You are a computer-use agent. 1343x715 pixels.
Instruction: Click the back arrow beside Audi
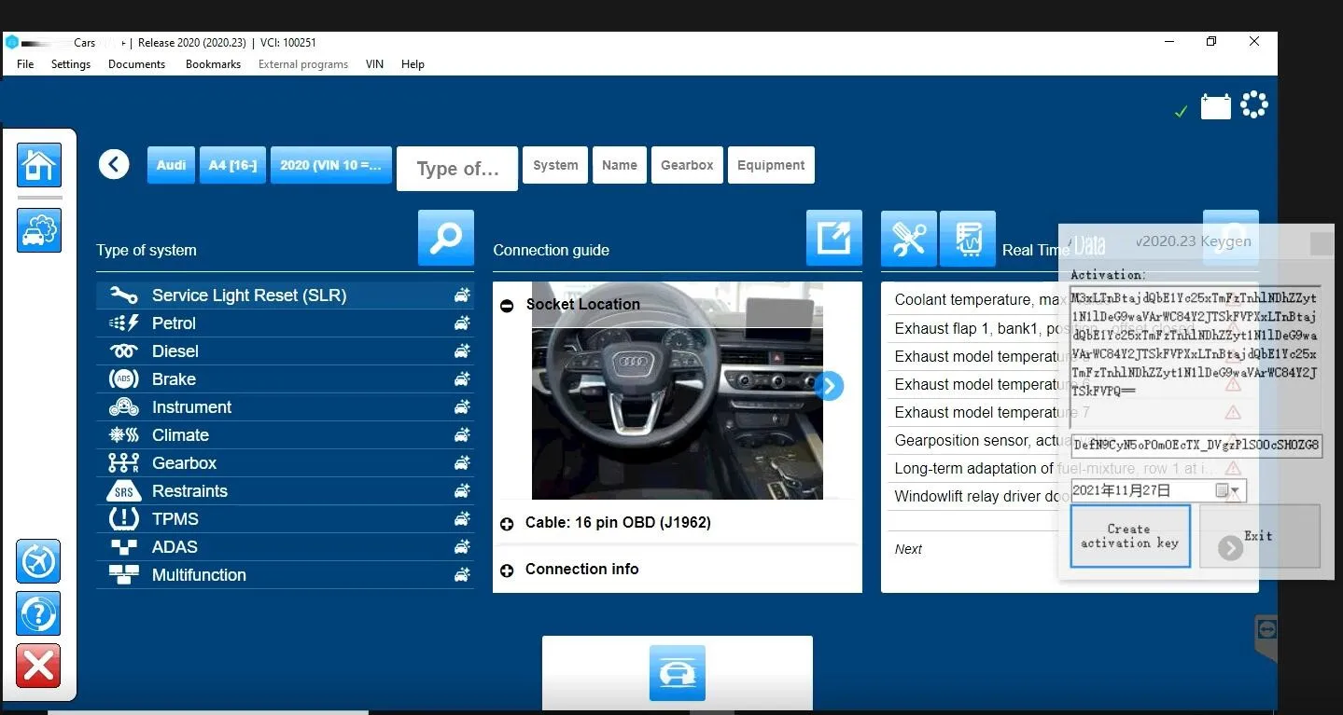tap(114, 165)
